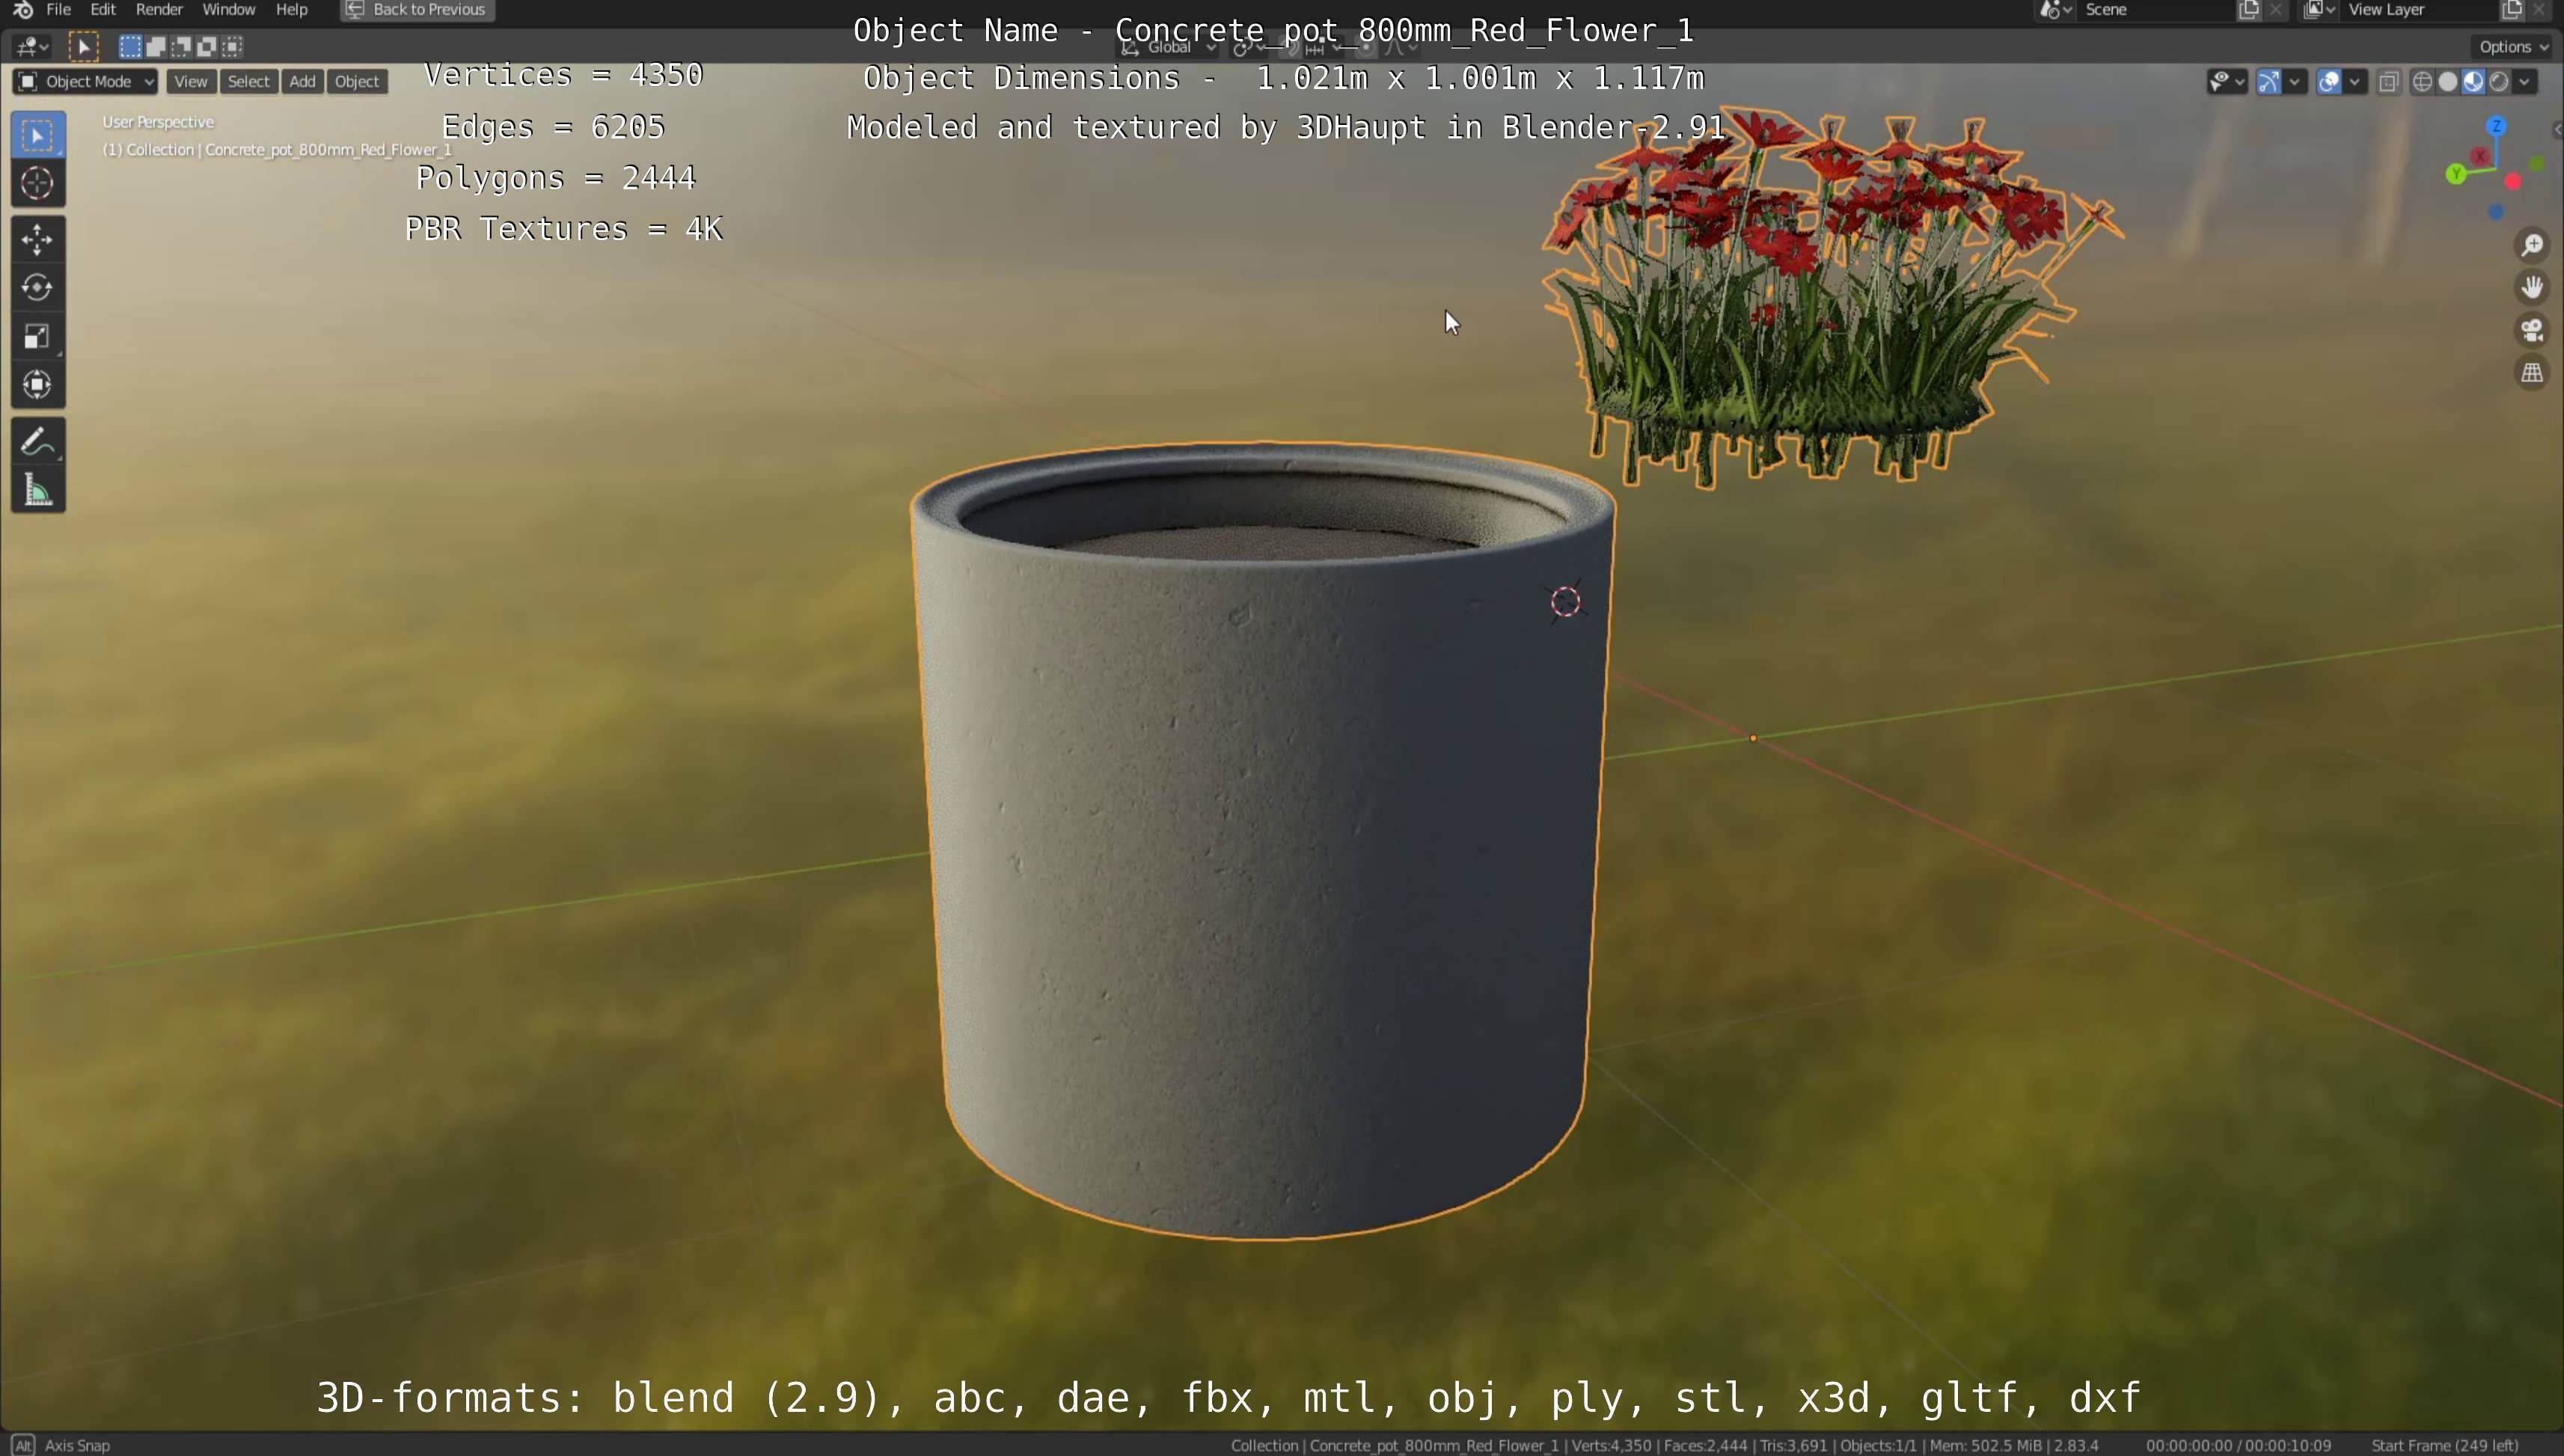Viewport: 2564px width, 1456px height.
Task: Expand the overlays settings dropdown arrow
Action: pos(2355,82)
